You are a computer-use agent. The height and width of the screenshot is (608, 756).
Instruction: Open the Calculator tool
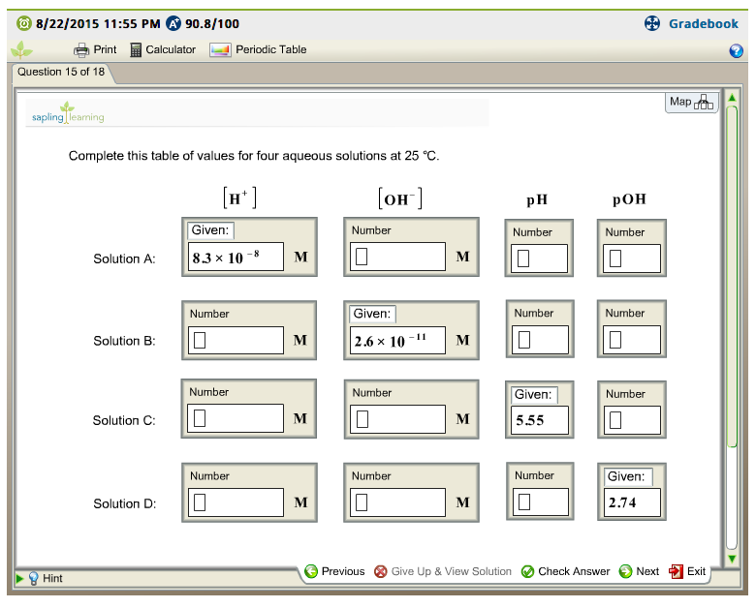coord(136,49)
